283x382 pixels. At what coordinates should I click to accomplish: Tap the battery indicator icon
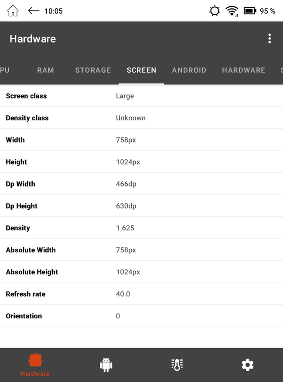(x=250, y=11)
